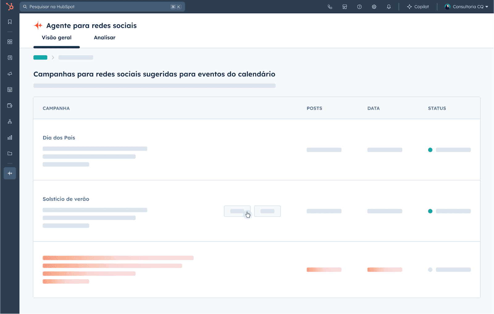Switch to the Visão geral tab

(57, 38)
